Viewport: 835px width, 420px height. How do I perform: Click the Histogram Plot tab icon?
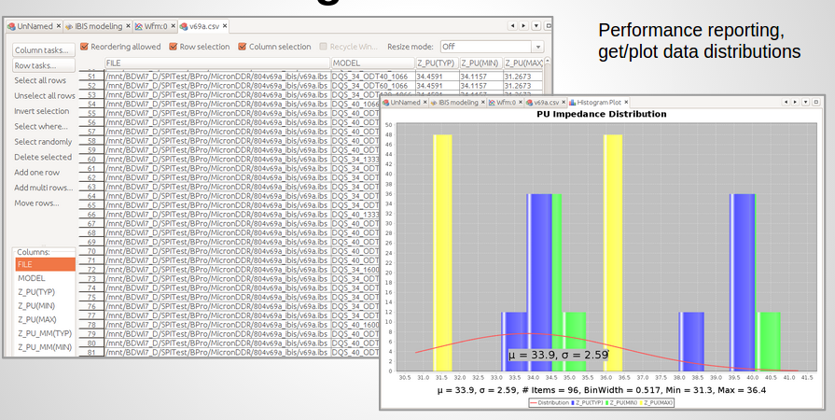point(573,102)
